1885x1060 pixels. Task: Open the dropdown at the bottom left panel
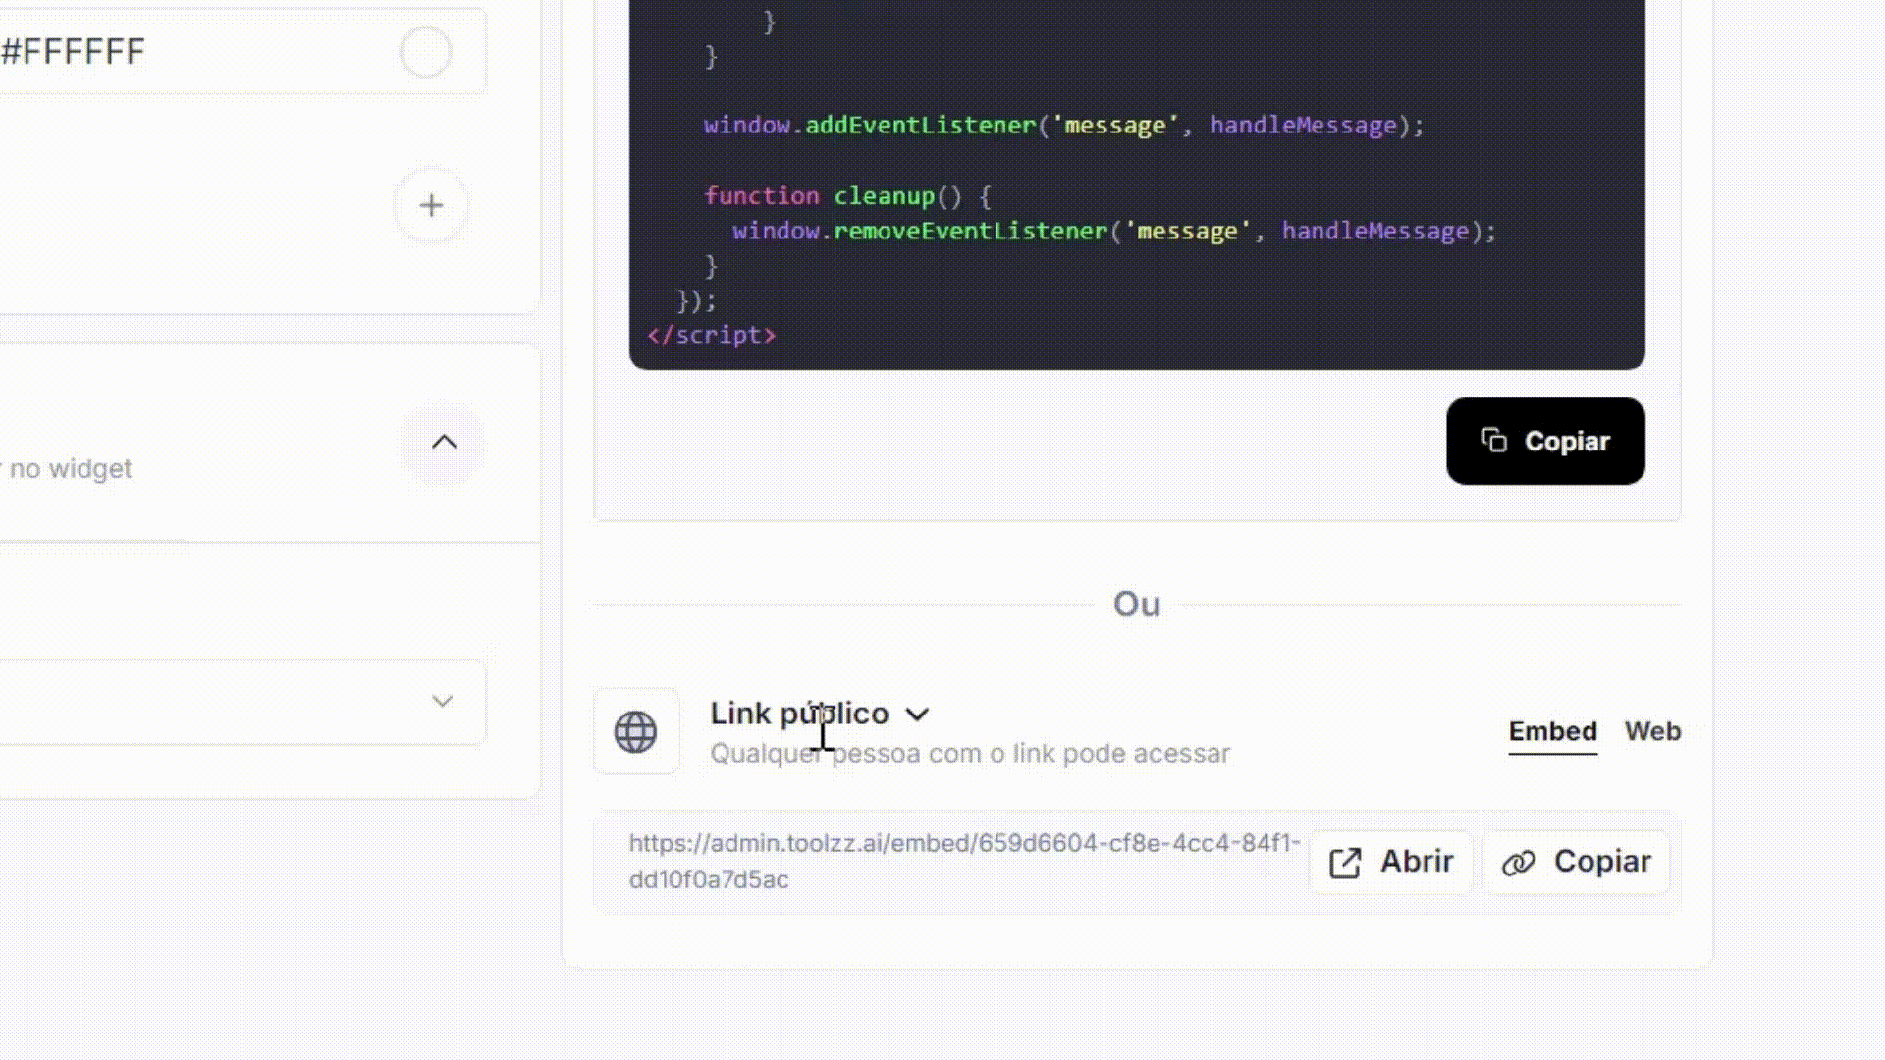[x=443, y=701]
